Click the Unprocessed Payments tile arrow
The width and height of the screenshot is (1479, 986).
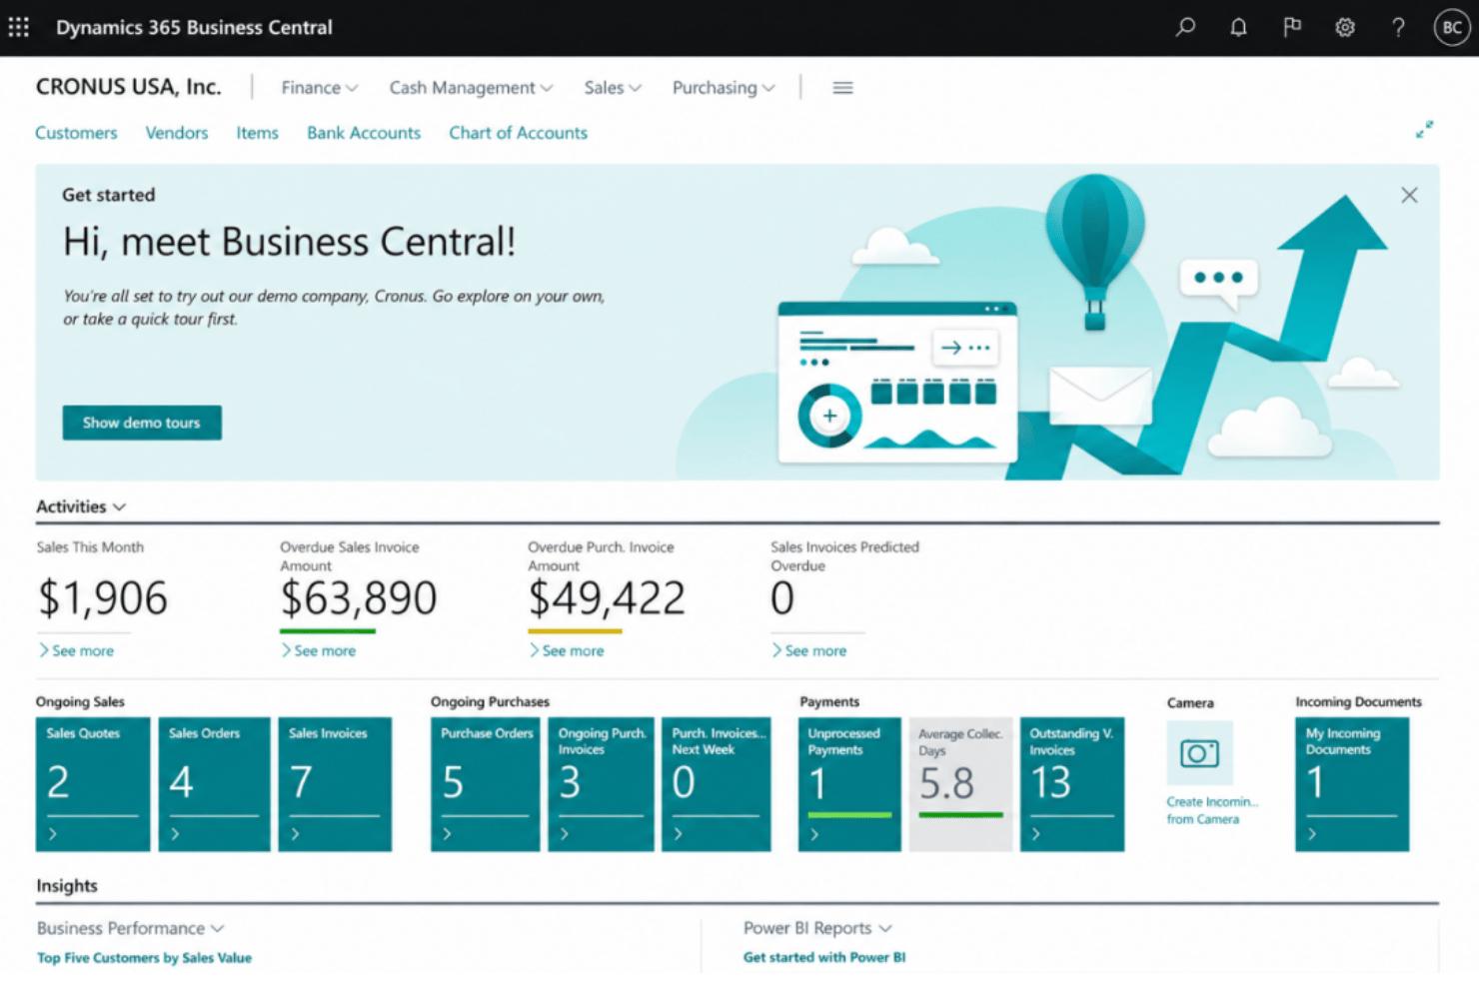click(x=813, y=834)
